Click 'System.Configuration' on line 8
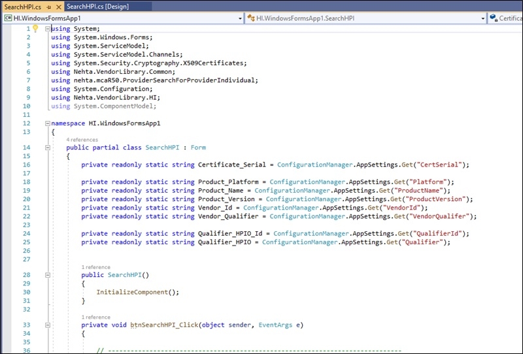523x354 pixels. tap(111, 89)
